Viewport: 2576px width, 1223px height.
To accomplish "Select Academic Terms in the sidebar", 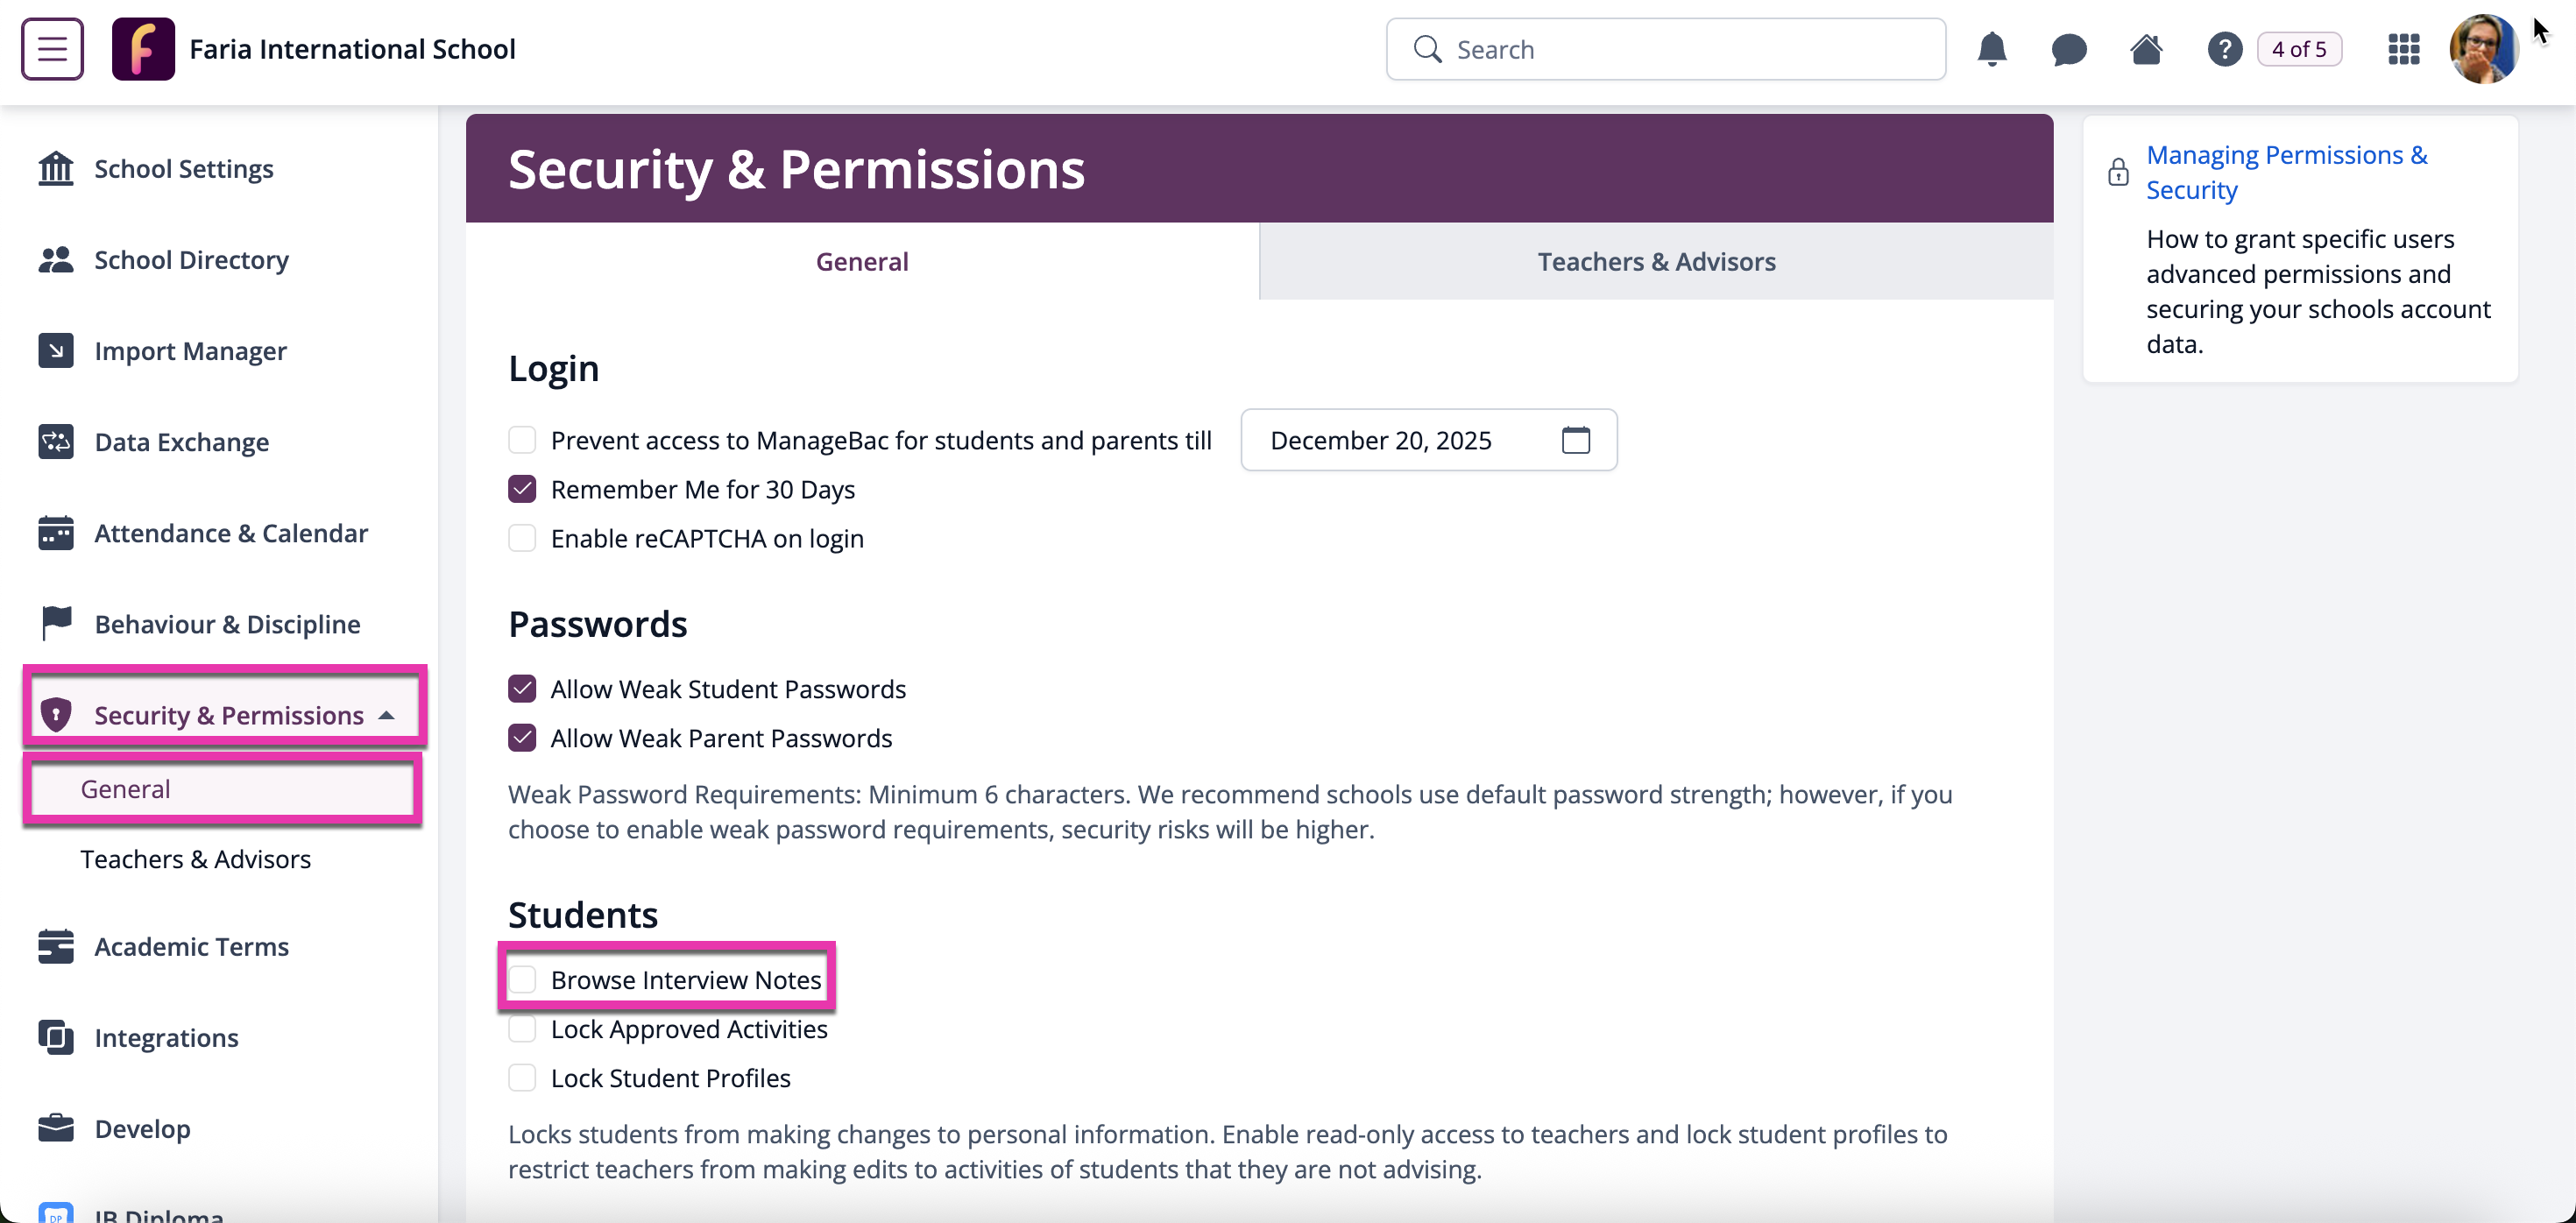I will 191,946.
